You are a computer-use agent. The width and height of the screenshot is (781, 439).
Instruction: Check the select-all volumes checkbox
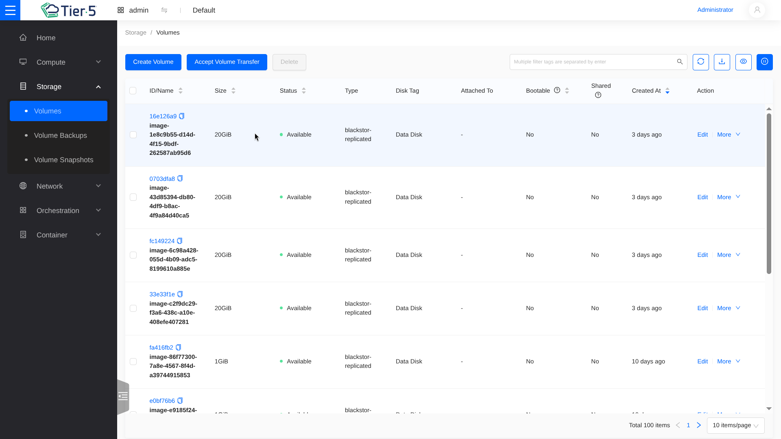tap(133, 91)
